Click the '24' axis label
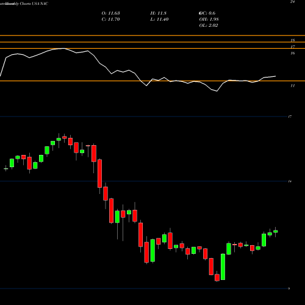The height and width of the screenshot is (305, 305). (292, 2)
